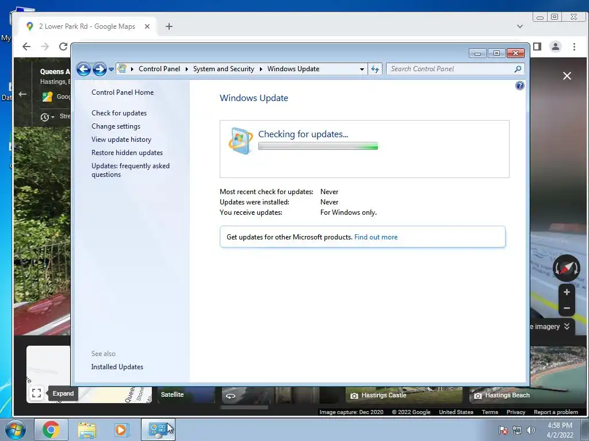Viewport: 589px width, 441px height.
Task: Open Updates frequently asked questions link
Action: point(131,170)
